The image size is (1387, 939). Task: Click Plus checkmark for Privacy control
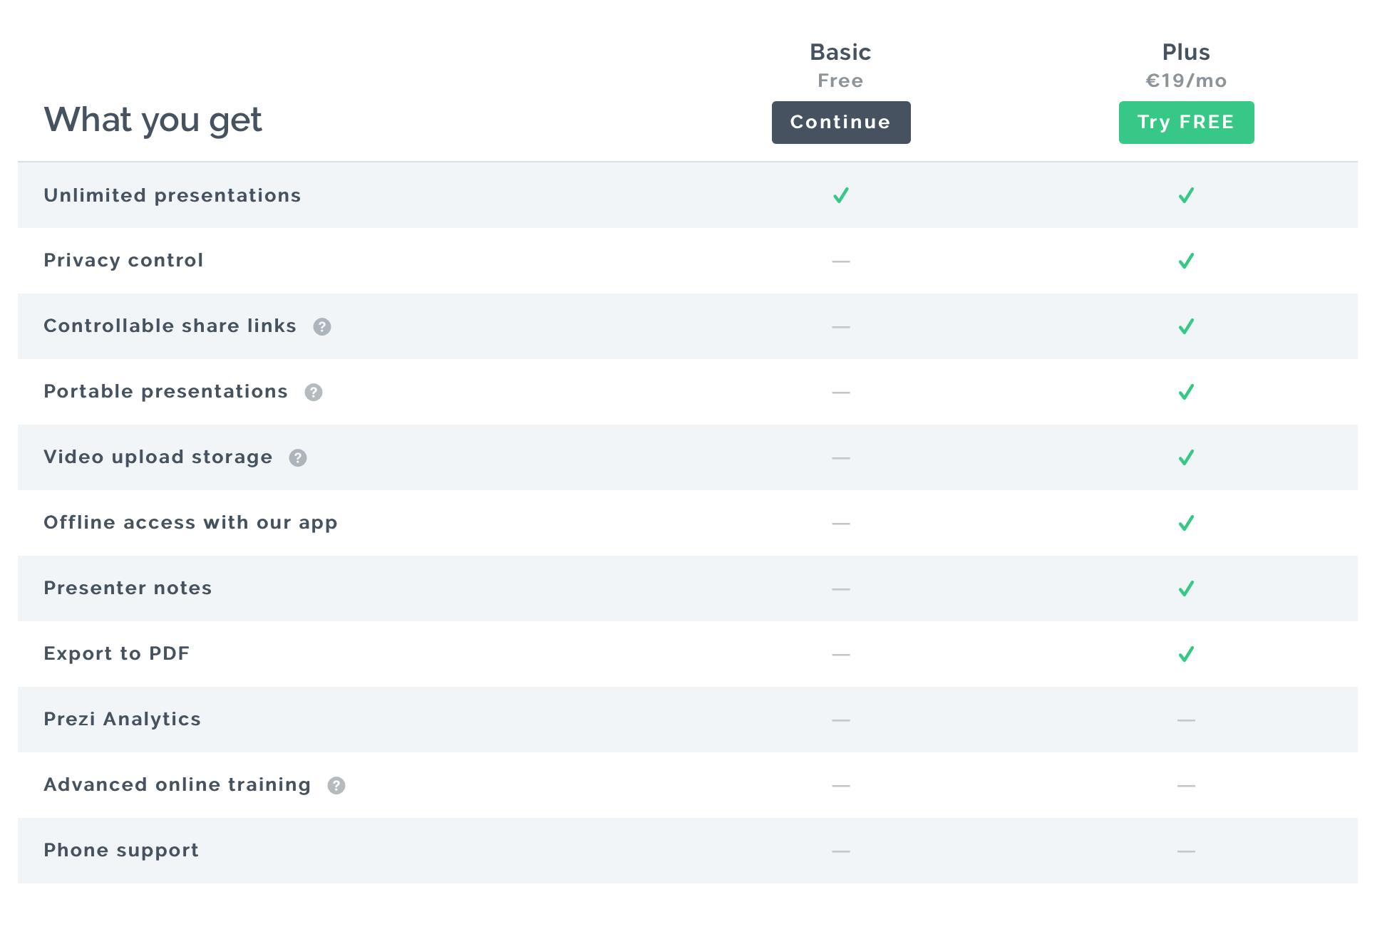pos(1186,261)
